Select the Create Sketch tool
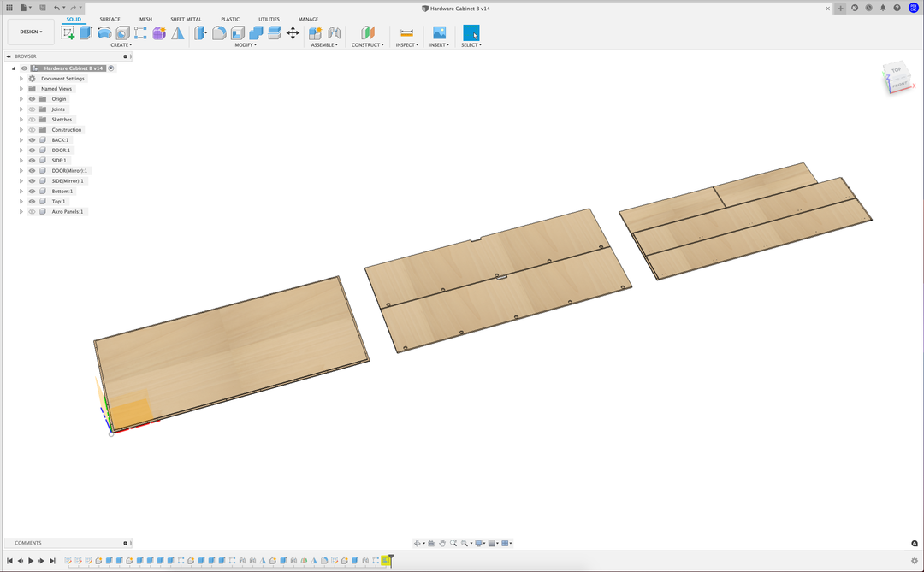Screen dimensions: 924x572 [68, 33]
